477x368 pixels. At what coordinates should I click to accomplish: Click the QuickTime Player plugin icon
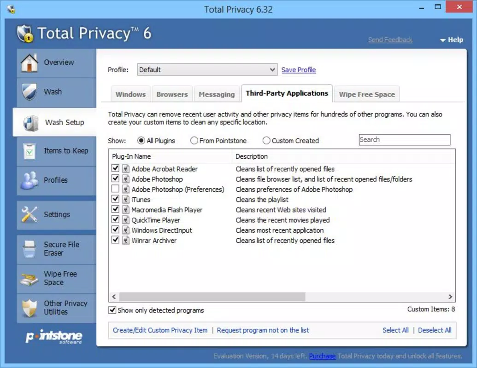point(126,220)
